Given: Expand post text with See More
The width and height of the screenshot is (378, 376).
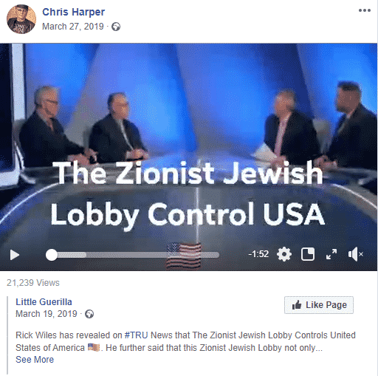Looking at the screenshot, I should 35,360.
